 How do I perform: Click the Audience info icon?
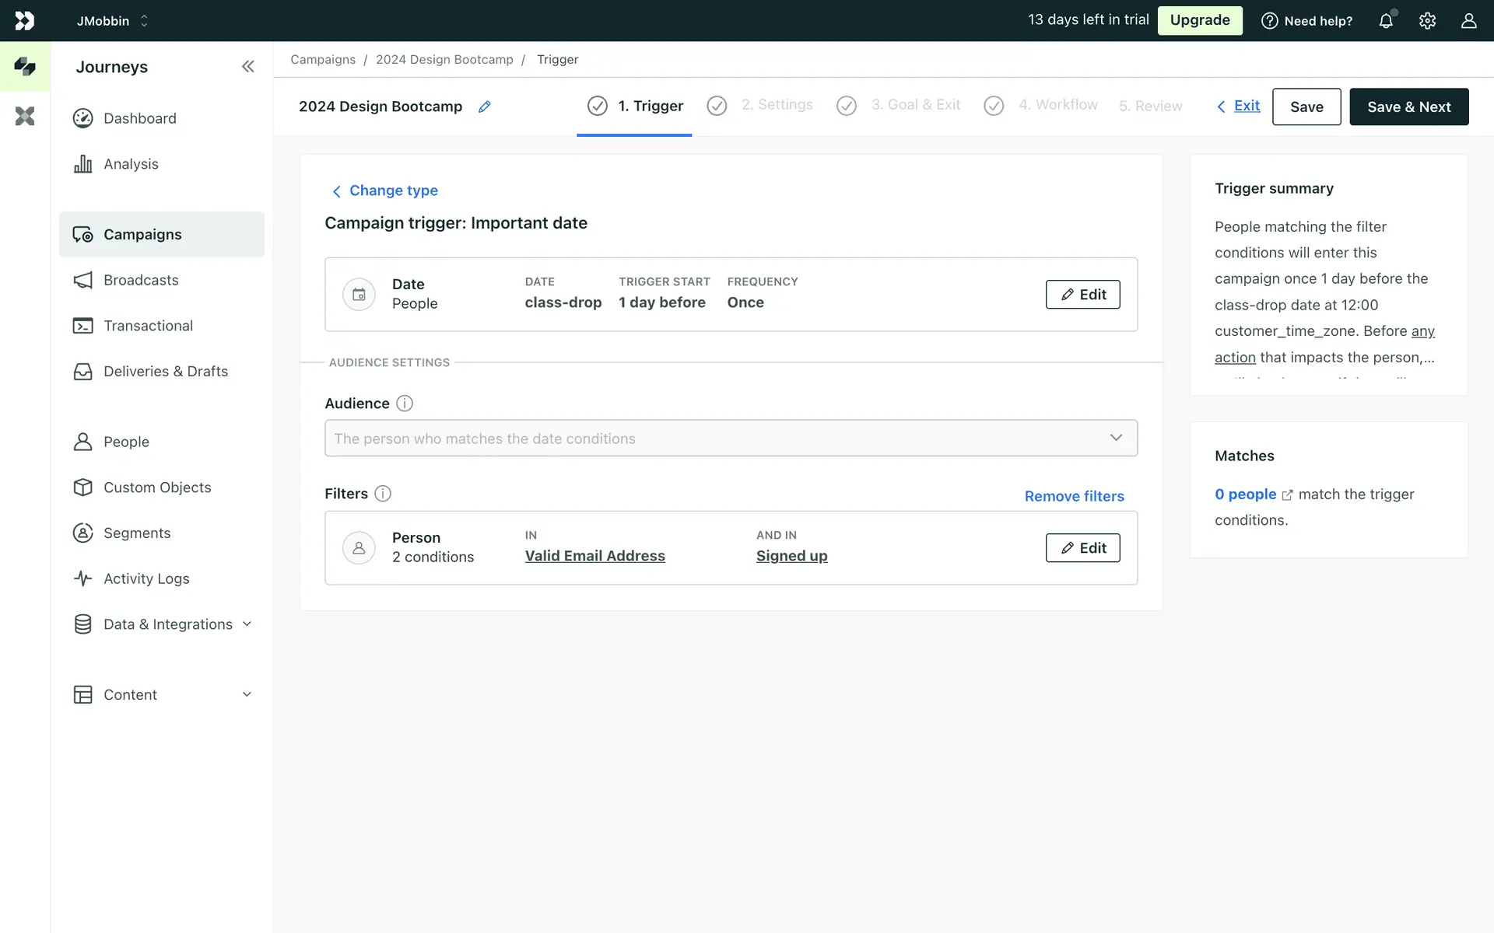coord(405,404)
